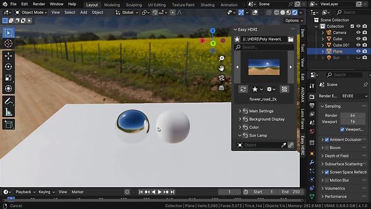This screenshot has width=371, height=209.
Task: Click the Easy HDRI reload previews button
Action: tap(243, 89)
